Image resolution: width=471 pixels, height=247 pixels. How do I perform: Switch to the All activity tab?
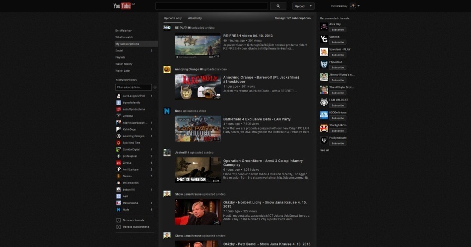coord(195,18)
